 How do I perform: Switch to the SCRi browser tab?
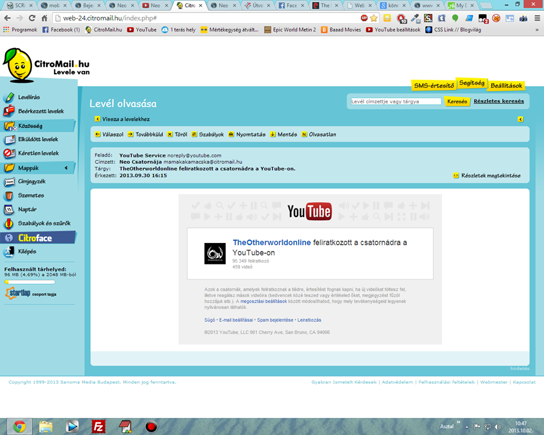20,6
